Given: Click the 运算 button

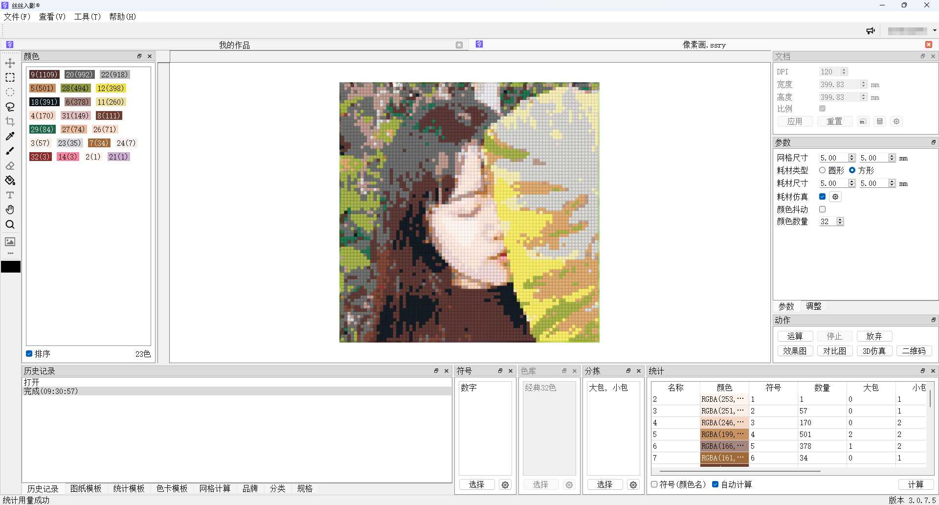Looking at the screenshot, I should [x=795, y=336].
